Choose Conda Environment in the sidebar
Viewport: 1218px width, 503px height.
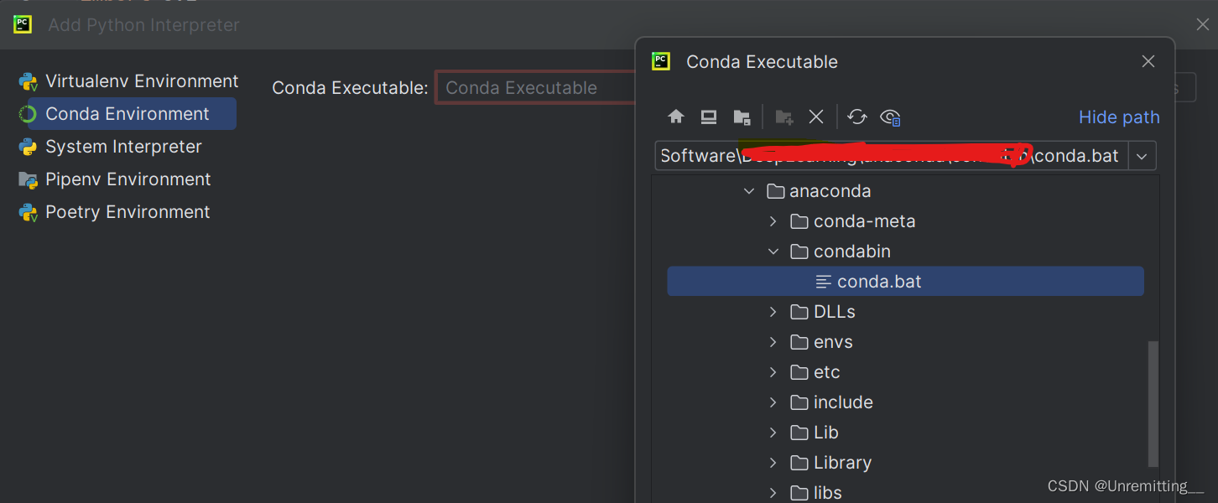click(x=127, y=114)
